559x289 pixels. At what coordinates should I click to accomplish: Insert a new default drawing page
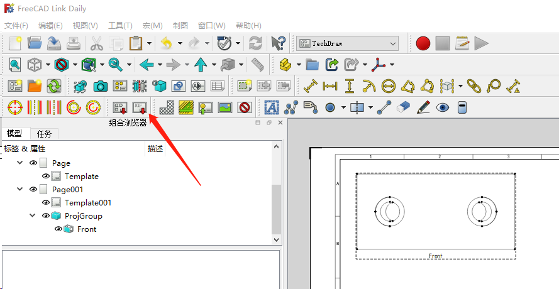click(x=14, y=86)
